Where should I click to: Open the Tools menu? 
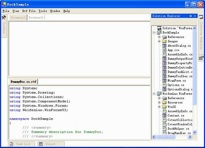click(43, 11)
